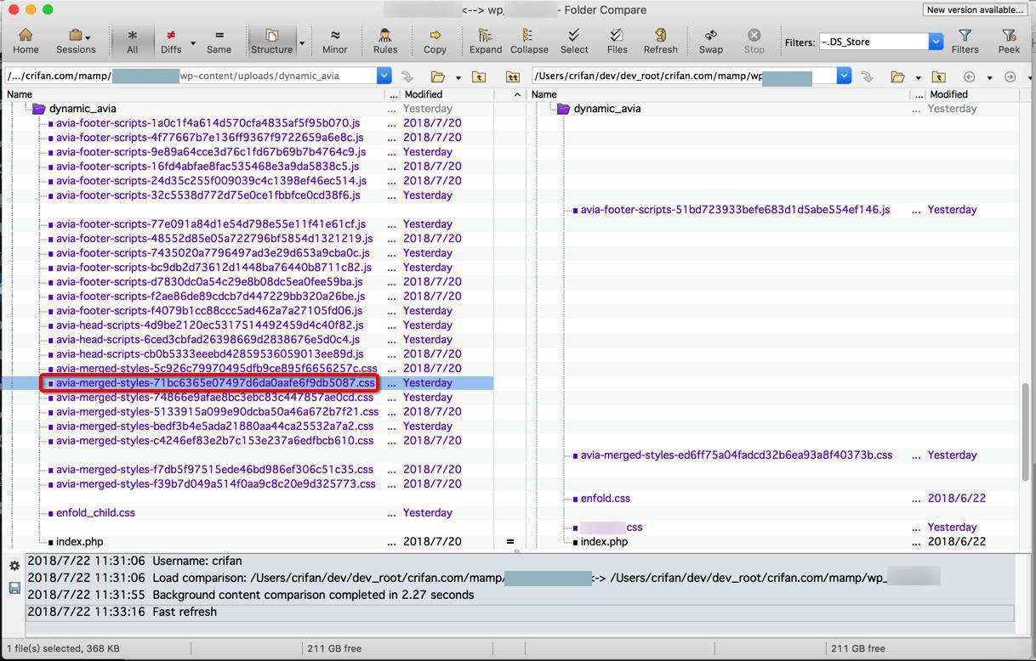
Task: Expand all folders with Expand
Action: point(485,41)
